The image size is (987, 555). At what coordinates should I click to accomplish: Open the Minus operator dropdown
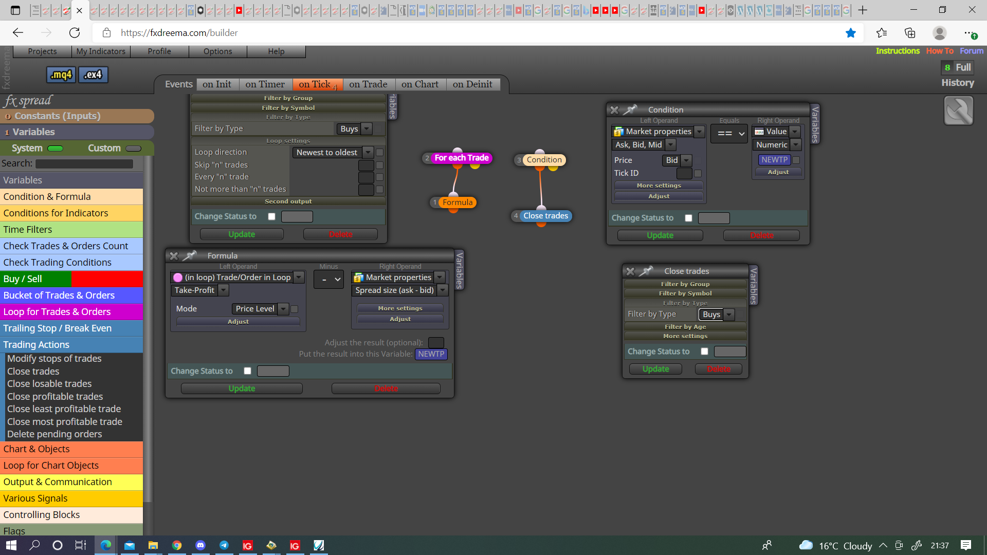[x=328, y=280]
